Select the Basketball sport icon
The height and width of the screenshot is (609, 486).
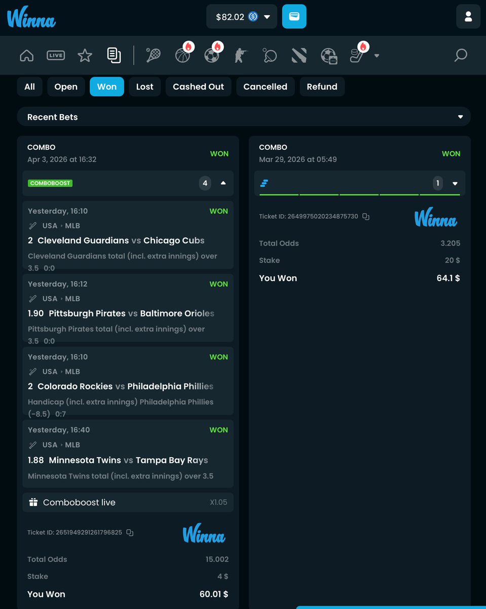click(183, 54)
